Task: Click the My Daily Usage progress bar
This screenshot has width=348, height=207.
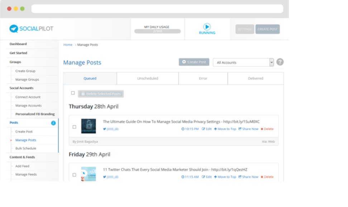Action: click(157, 31)
